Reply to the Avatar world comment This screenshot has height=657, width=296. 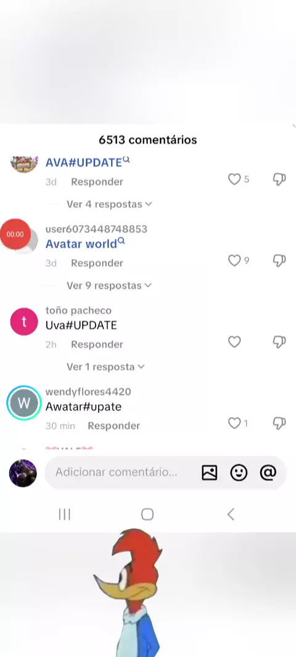[97, 263]
